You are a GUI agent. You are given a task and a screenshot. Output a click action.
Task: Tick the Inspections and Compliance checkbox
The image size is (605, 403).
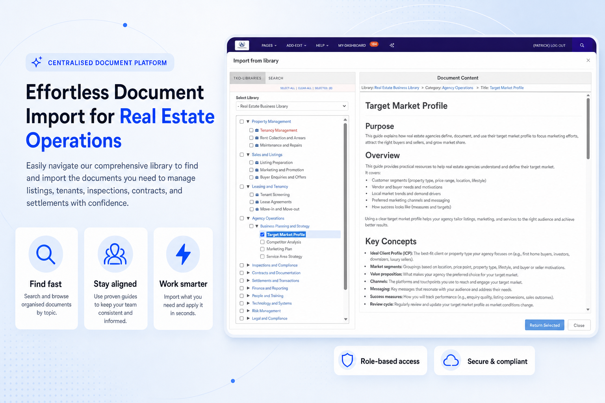click(242, 265)
